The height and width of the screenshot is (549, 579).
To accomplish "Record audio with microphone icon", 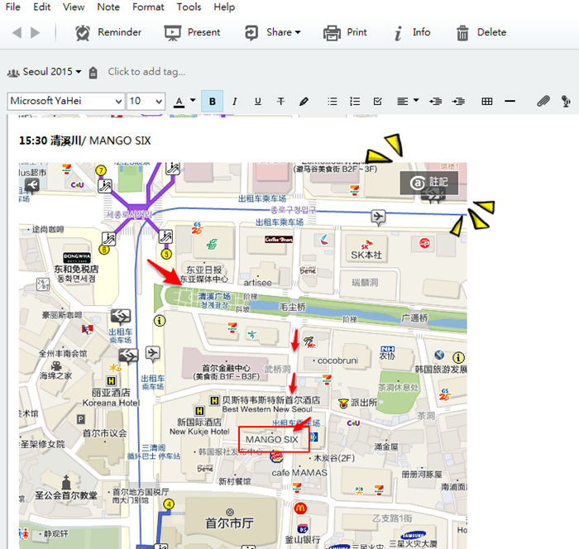I will tap(565, 101).
